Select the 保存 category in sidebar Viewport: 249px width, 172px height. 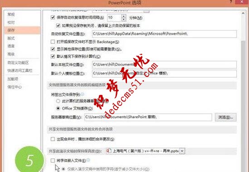tap(22, 30)
